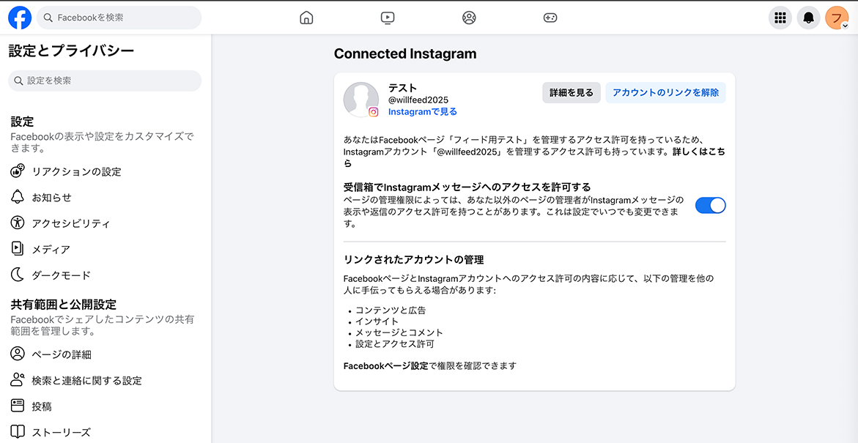The width and height of the screenshot is (858, 443).
Task: Open the Video (Watch) icon
Action: [388, 18]
